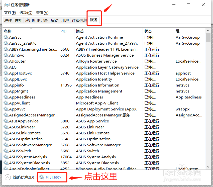Click the ASUSOptimization service gear icon
This screenshot has height=187, width=213.
coord(6,139)
